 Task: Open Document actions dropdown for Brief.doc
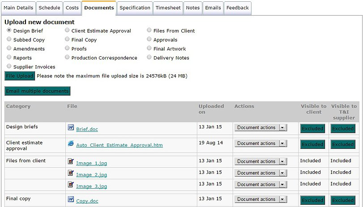click(x=260, y=128)
